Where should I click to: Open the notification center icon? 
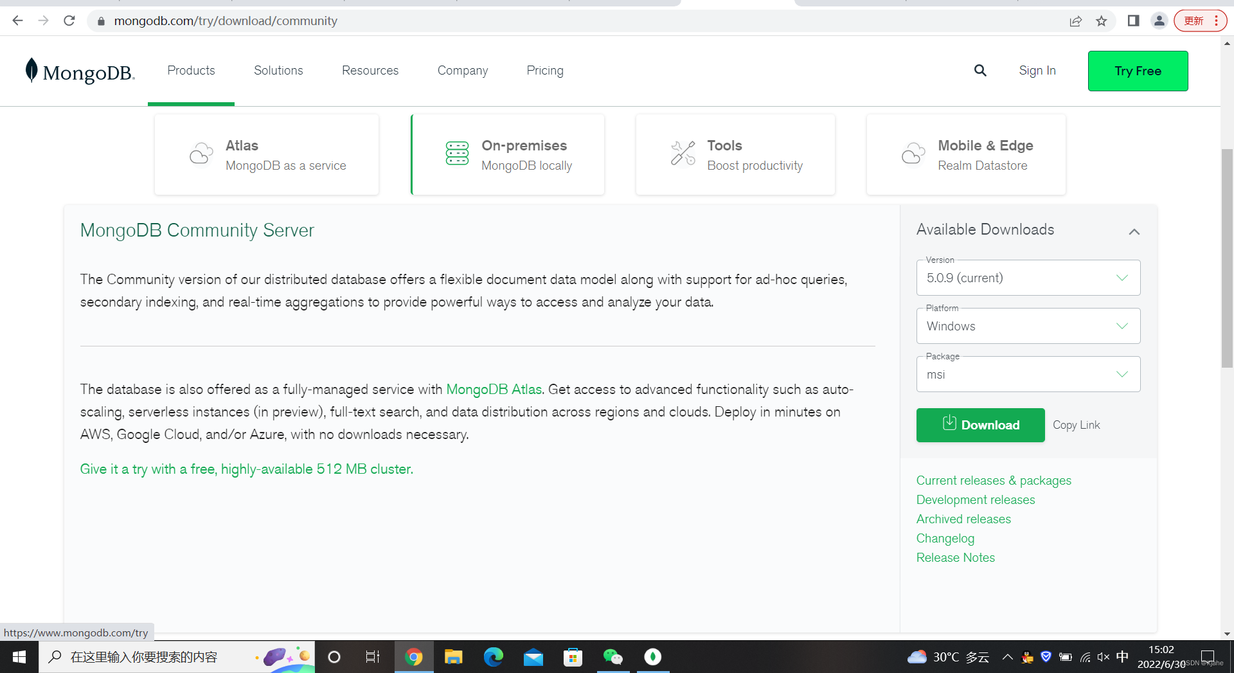click(x=1208, y=657)
